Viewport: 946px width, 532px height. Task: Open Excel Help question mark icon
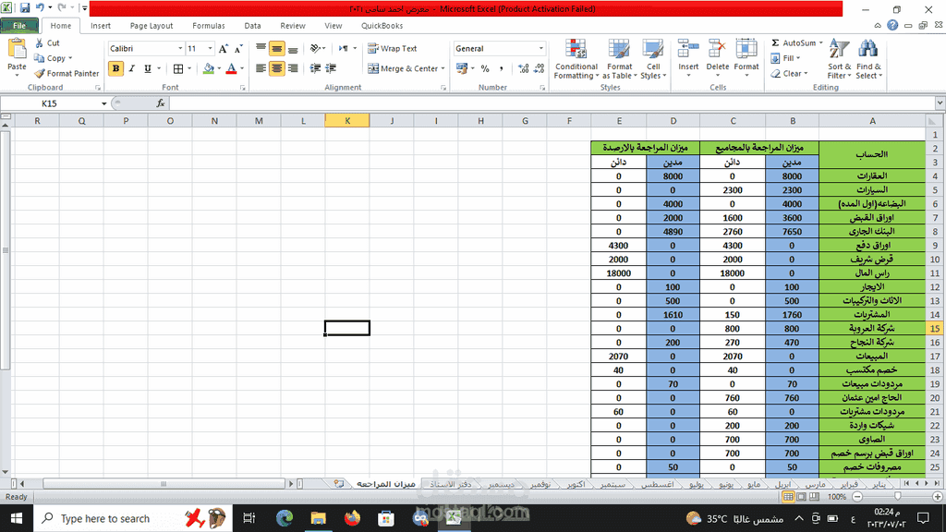[x=892, y=25]
